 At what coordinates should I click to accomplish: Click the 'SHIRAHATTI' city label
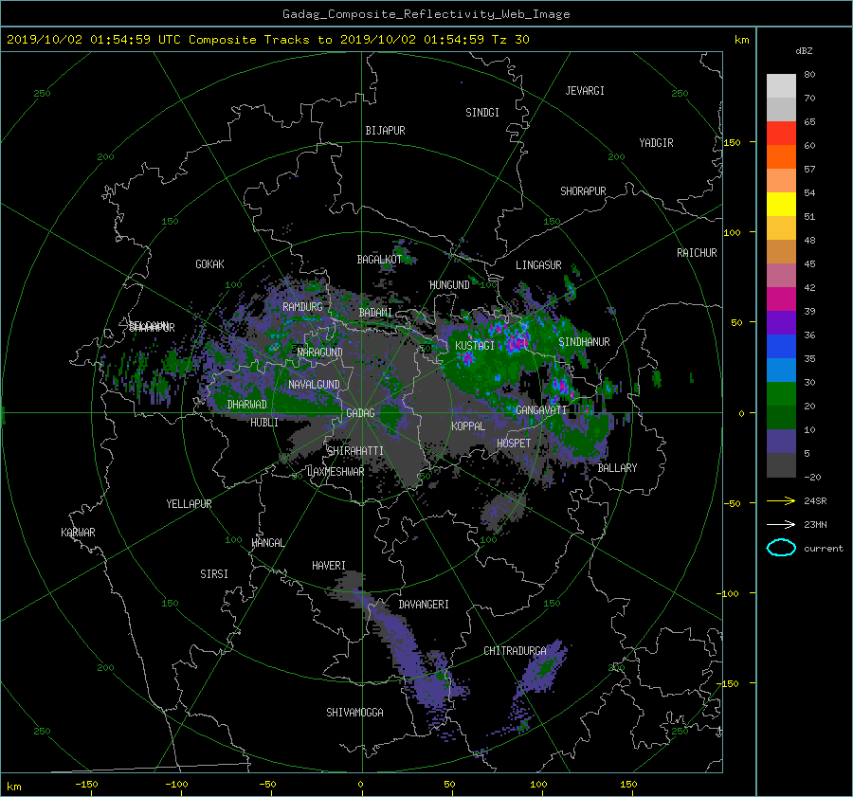[x=355, y=451]
